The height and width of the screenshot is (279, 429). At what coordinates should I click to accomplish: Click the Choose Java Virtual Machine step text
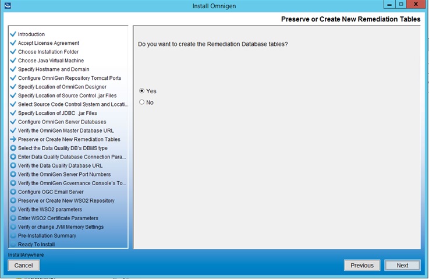click(x=51, y=61)
